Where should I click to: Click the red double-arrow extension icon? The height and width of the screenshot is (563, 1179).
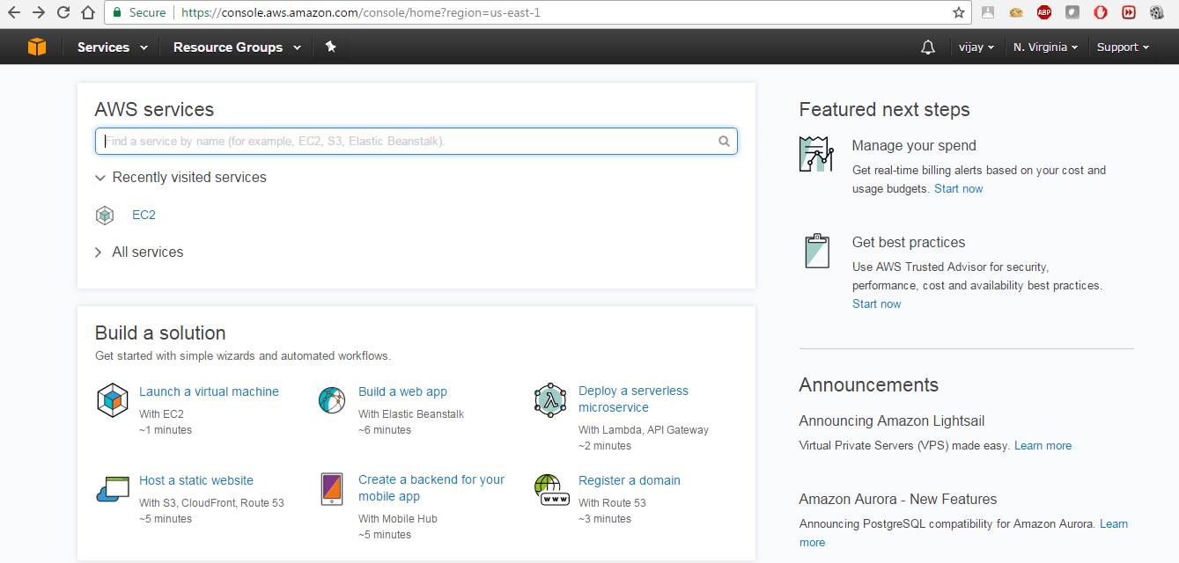click(1129, 12)
